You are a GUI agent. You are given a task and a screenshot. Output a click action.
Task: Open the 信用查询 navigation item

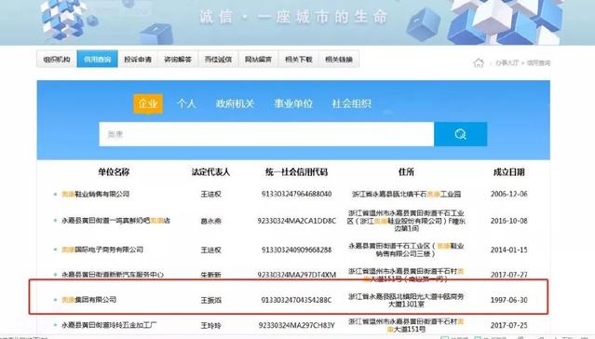click(97, 60)
